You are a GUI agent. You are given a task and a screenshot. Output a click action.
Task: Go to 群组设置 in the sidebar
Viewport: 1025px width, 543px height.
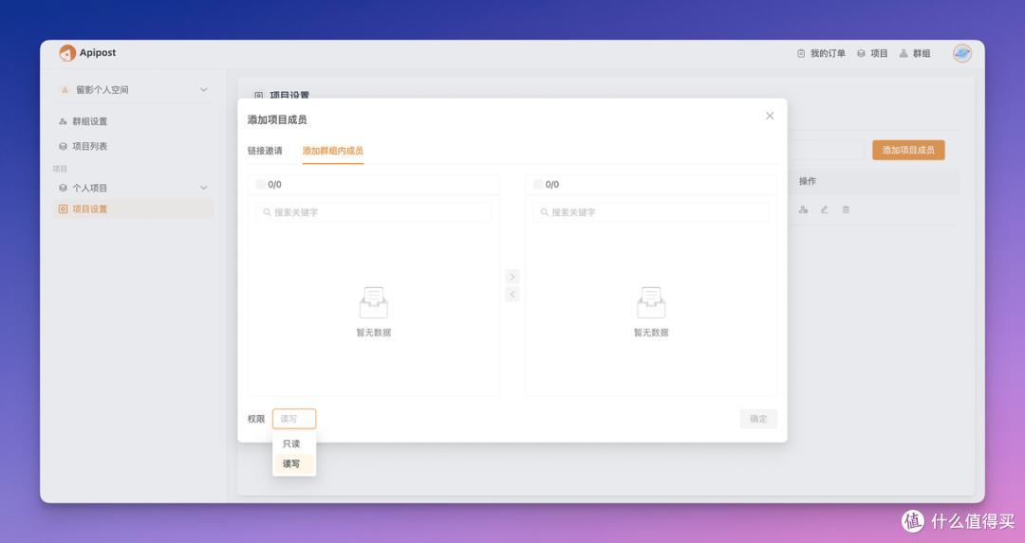(x=89, y=121)
